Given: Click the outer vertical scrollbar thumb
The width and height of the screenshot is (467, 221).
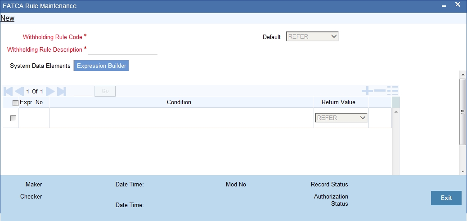Looking at the screenshot, I should click(463, 112).
